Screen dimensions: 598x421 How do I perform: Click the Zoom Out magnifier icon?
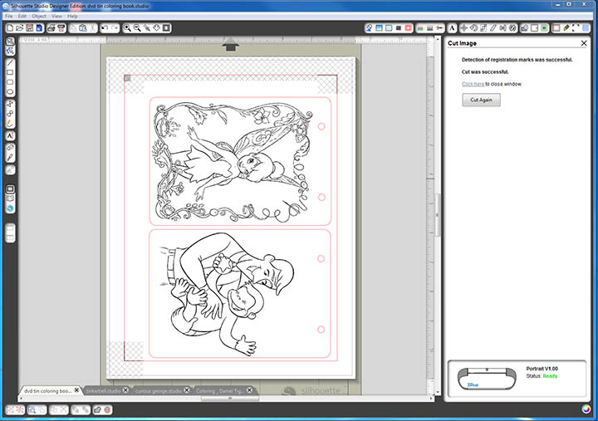tap(137, 28)
